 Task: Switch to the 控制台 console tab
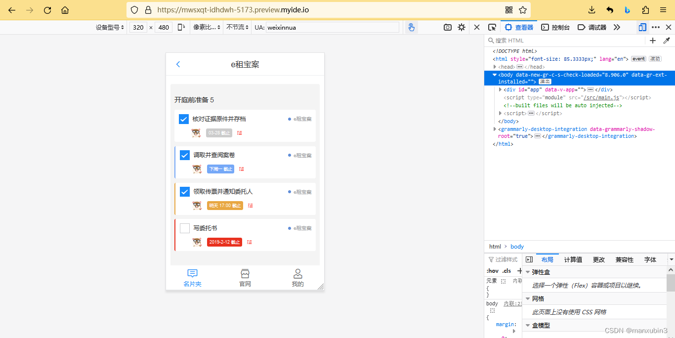coord(555,27)
